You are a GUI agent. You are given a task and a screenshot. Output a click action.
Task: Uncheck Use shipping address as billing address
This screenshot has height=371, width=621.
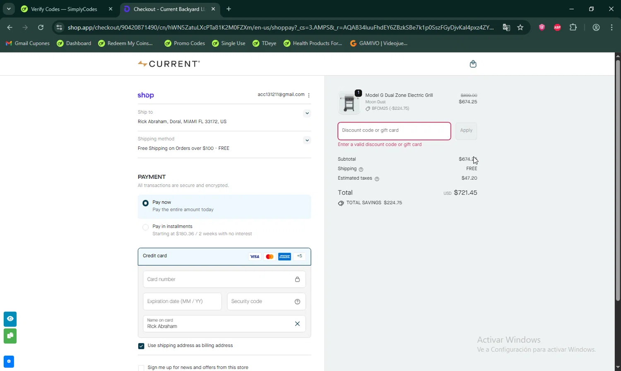(141, 346)
